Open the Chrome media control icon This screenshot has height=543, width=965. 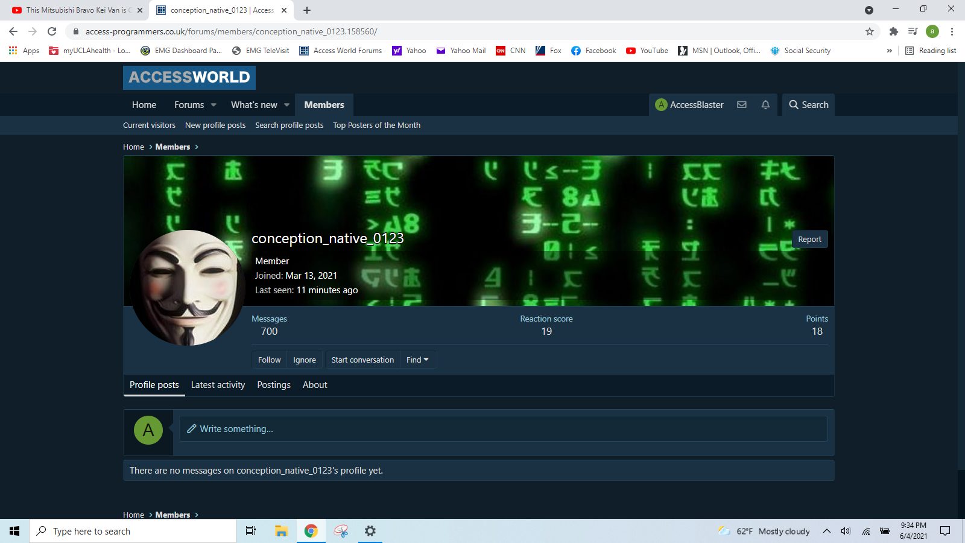point(913,31)
